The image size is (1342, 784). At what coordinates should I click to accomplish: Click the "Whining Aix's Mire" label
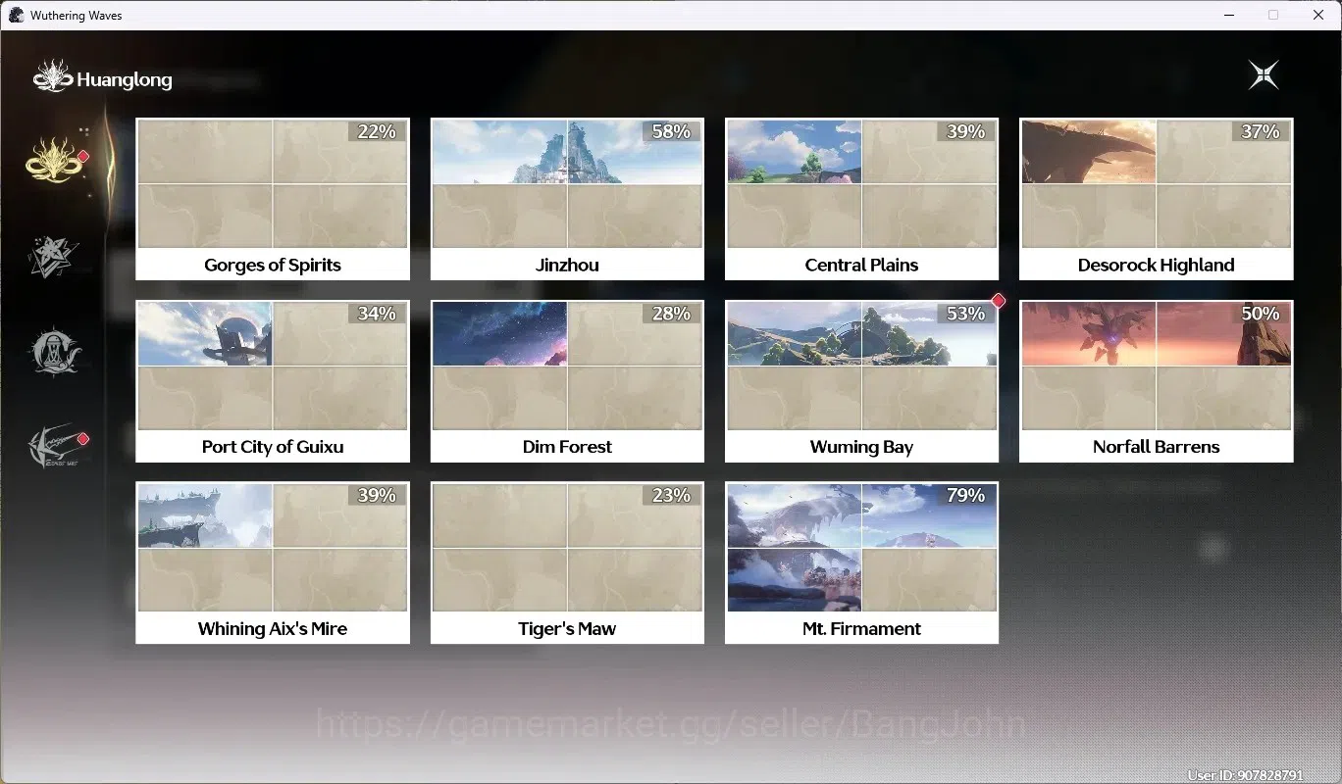273,629
